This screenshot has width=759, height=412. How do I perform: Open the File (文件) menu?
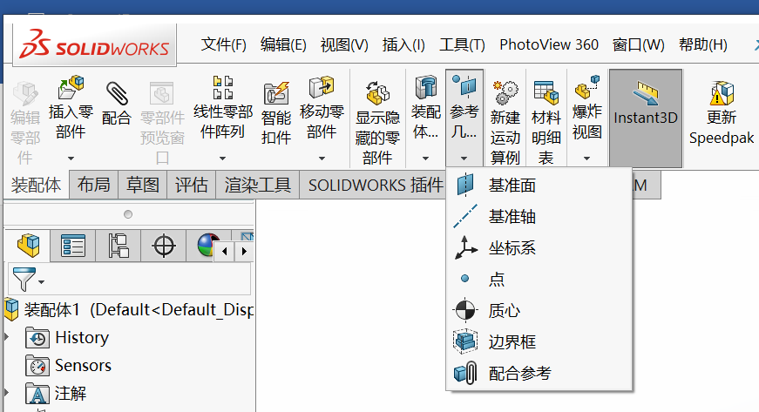223,44
